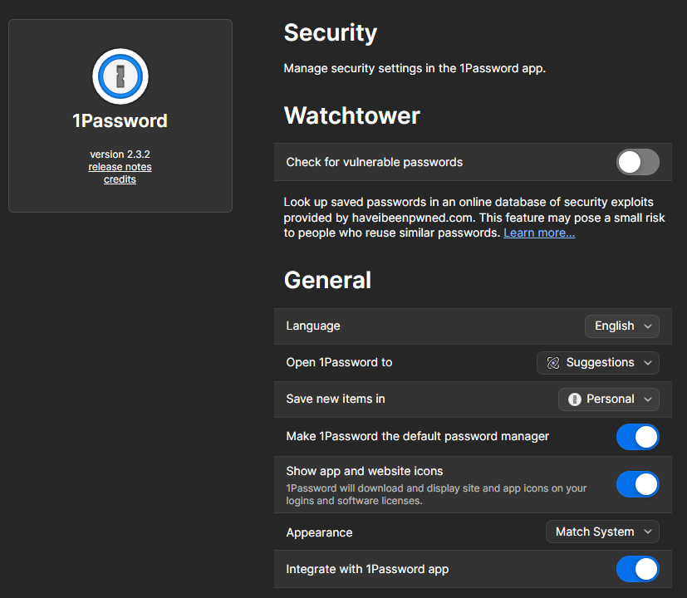Click the Appearance dropdown chevron arrow
The width and height of the screenshot is (687, 598).
(647, 532)
